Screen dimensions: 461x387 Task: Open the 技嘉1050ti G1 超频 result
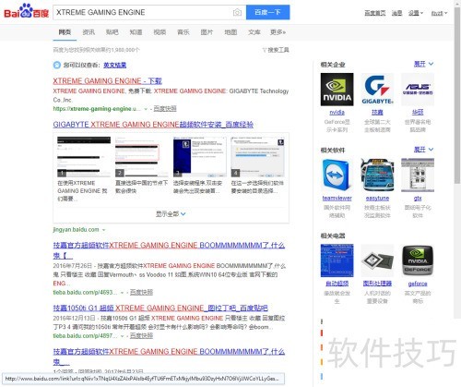click(160, 308)
